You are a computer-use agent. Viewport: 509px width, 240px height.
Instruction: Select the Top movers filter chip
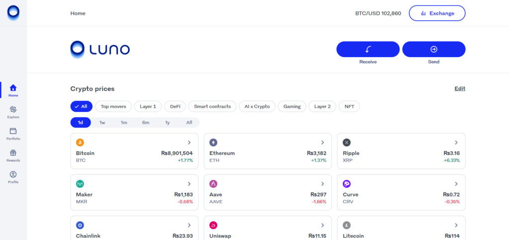pos(113,106)
